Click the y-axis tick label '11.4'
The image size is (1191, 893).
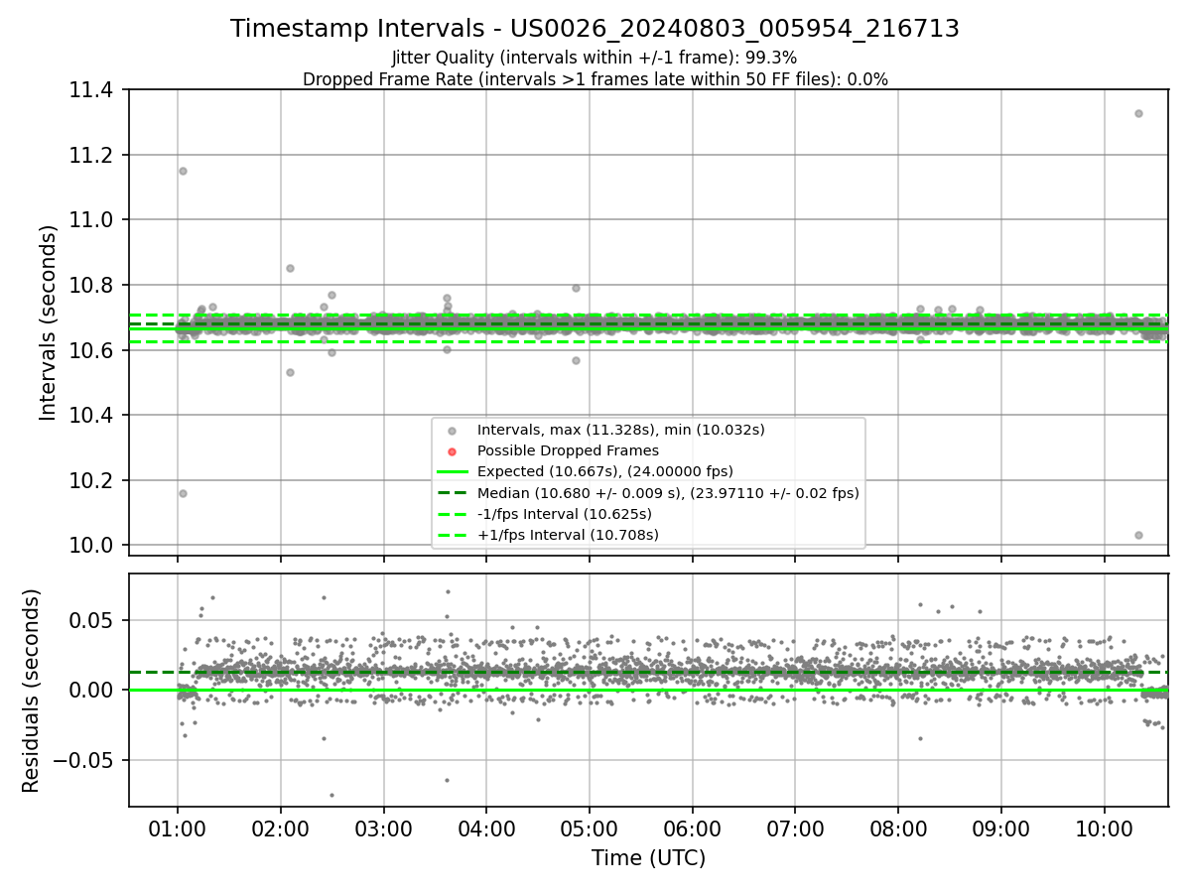tap(93, 90)
